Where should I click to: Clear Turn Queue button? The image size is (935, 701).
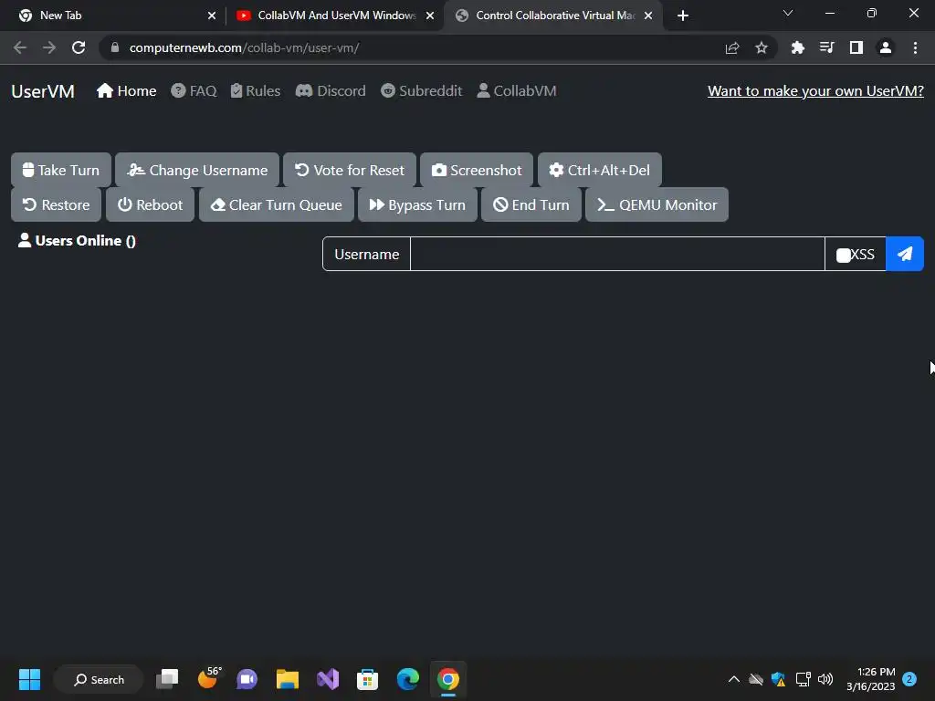[276, 204]
